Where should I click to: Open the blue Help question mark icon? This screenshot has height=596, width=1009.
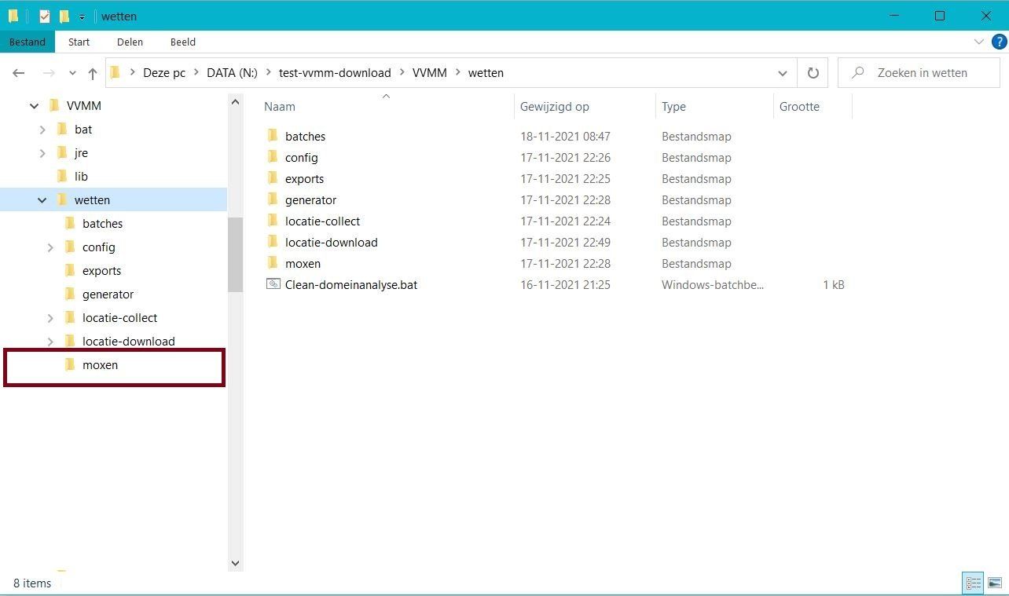pos(999,42)
